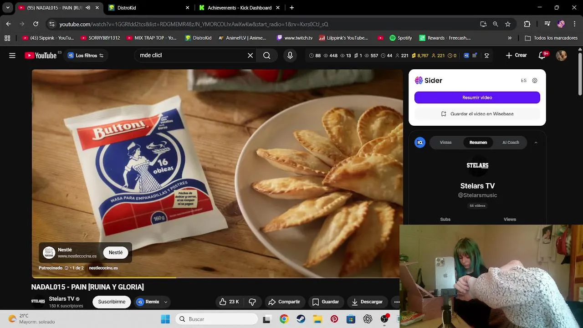This screenshot has width=583, height=328.
Task: Open the SORRYBBY1312 bookmark
Action: point(100,38)
